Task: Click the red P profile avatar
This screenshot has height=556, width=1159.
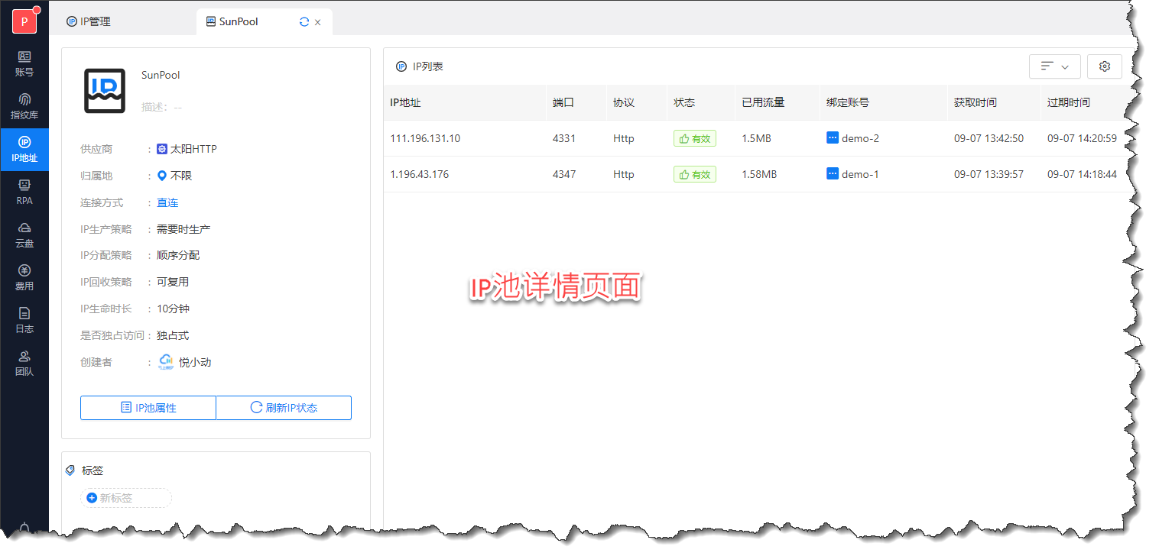Action: click(x=24, y=21)
